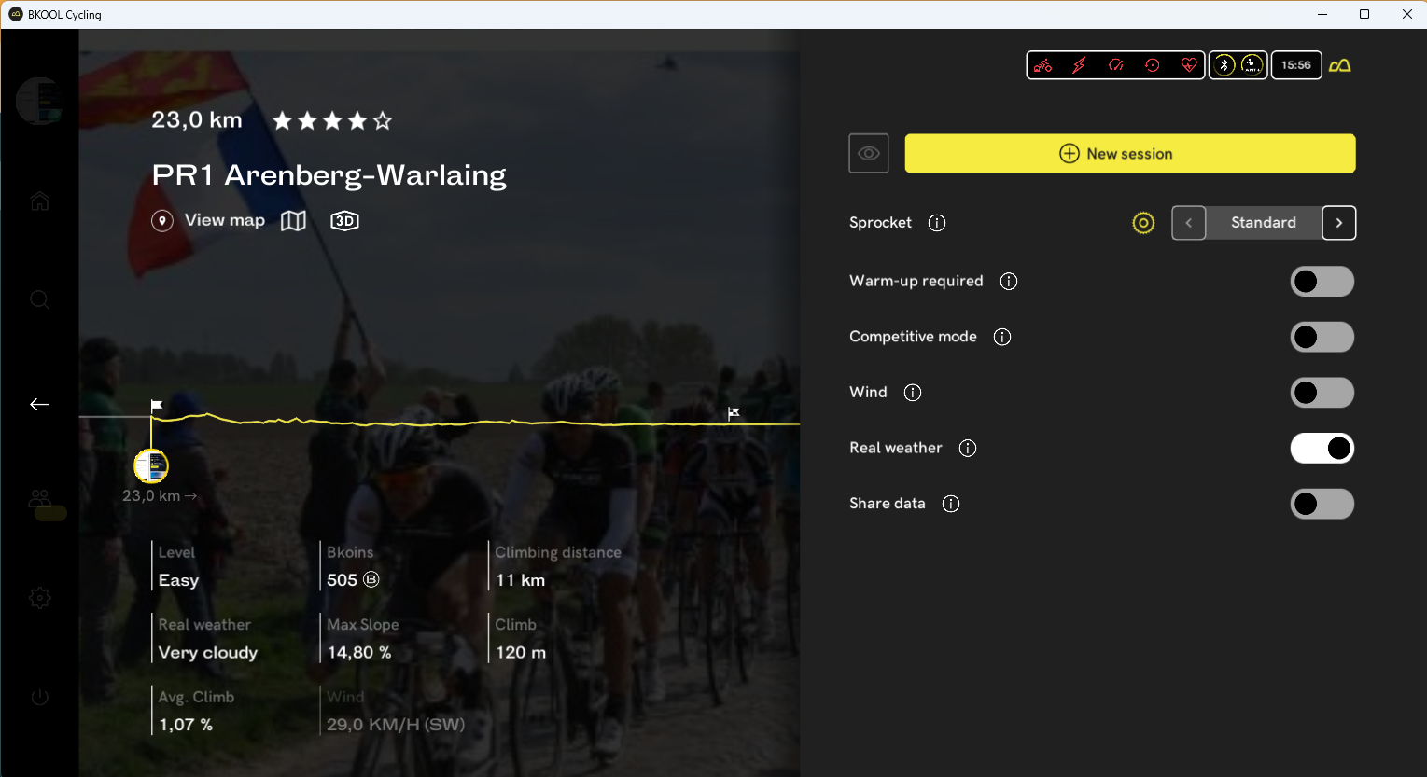Open the user profile avatar in sidebar
This screenshot has width=1427, height=777.
point(39,101)
